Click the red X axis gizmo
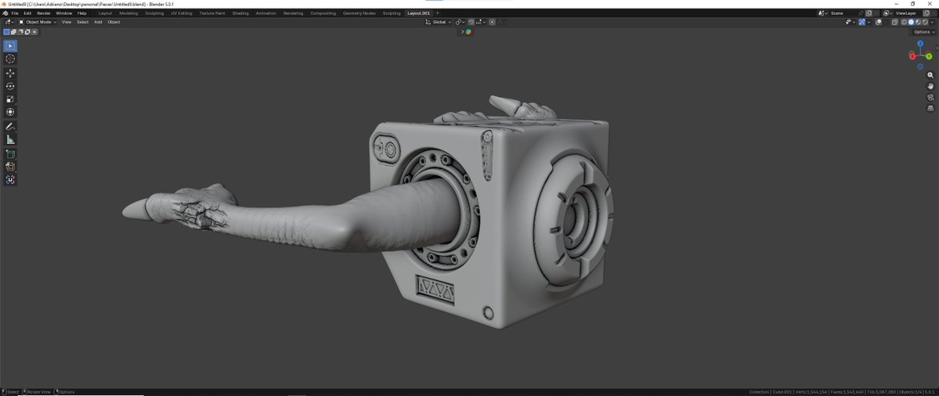 (912, 56)
